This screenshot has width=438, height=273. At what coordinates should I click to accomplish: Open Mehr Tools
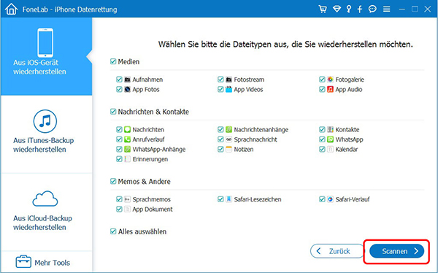(x=43, y=262)
